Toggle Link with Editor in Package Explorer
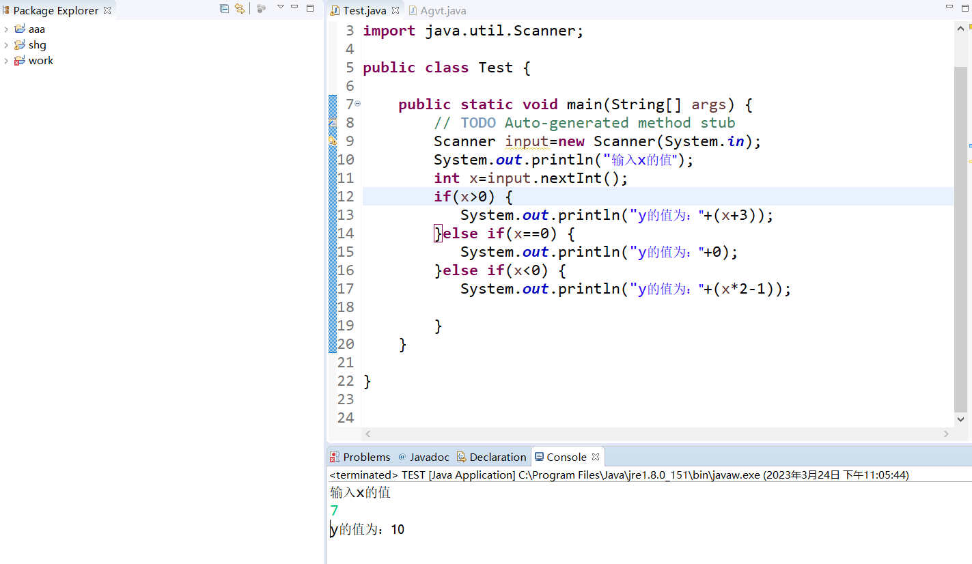This screenshot has width=972, height=564. coord(239,8)
